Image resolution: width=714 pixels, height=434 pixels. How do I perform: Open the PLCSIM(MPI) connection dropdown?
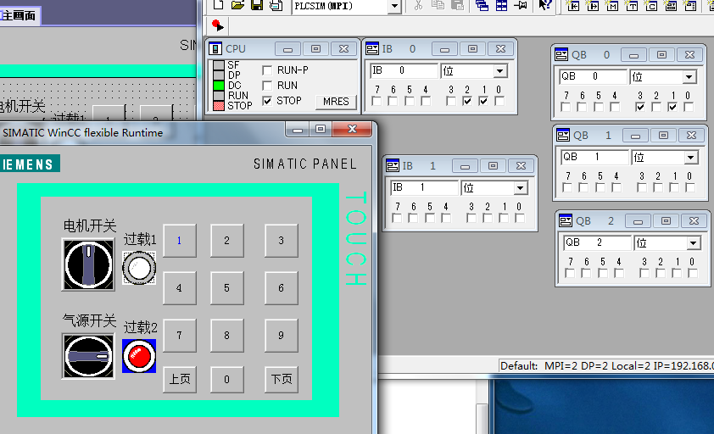394,7
